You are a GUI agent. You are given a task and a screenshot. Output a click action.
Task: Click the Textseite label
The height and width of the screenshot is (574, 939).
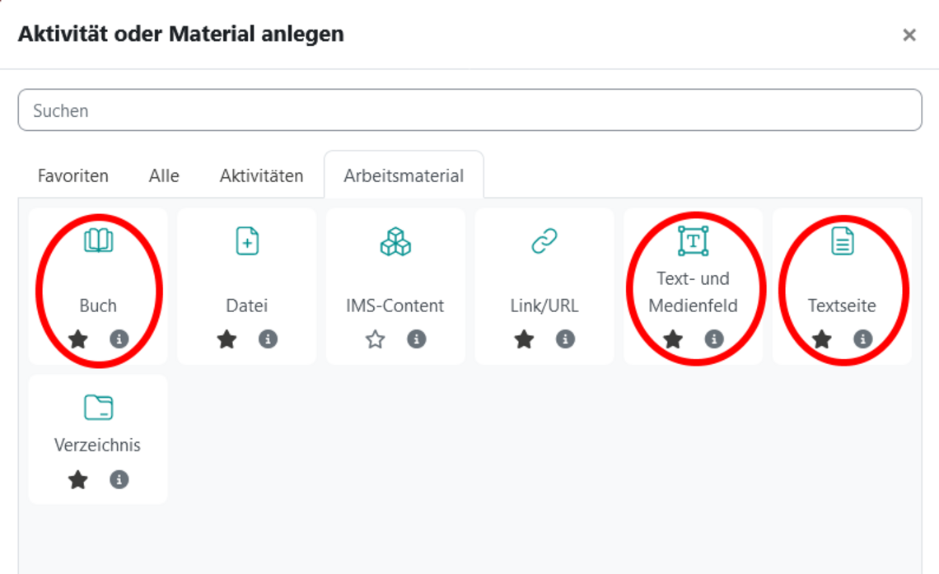(842, 306)
